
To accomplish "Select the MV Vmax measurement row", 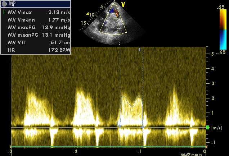I will click(x=35, y=12).
